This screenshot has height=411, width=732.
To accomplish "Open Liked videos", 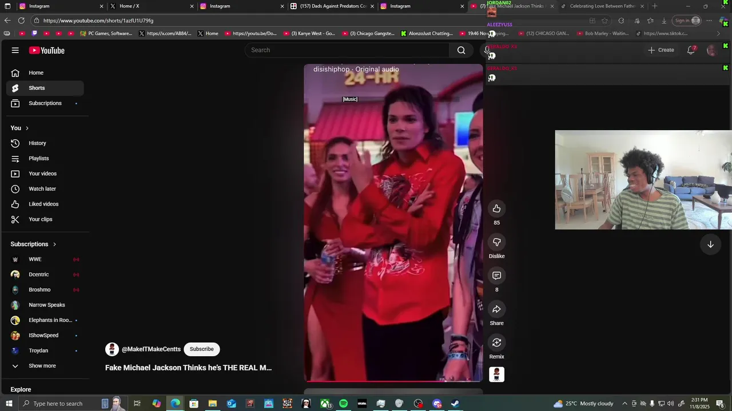I will coord(45,204).
